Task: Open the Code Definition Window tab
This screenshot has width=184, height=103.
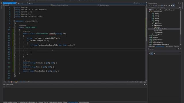Action: [x=55, y=102]
